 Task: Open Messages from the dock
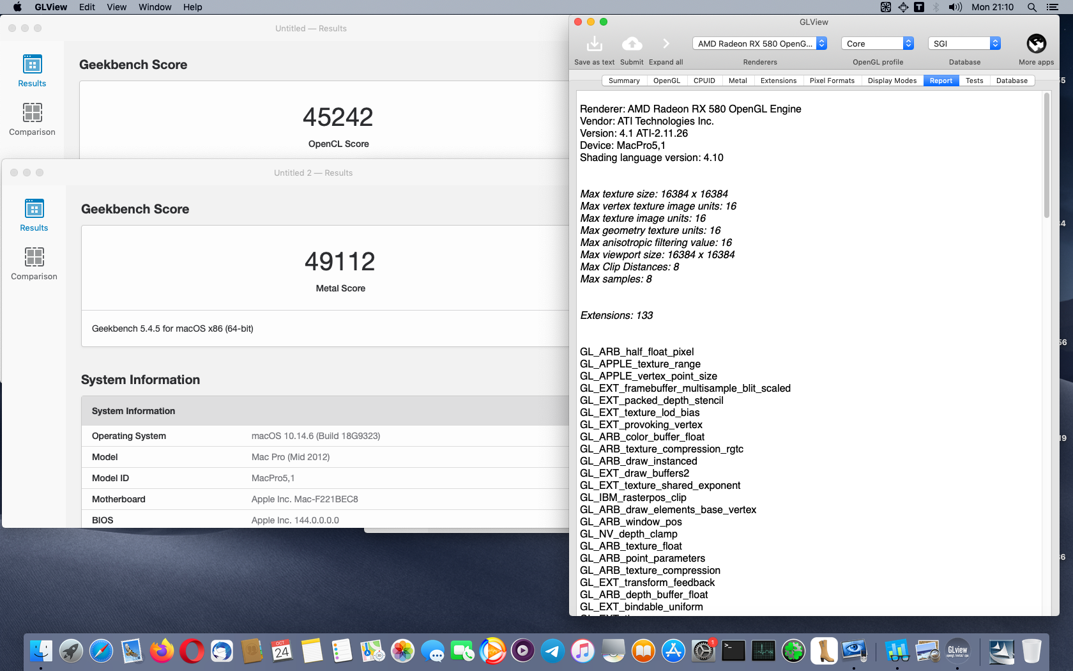click(x=432, y=651)
